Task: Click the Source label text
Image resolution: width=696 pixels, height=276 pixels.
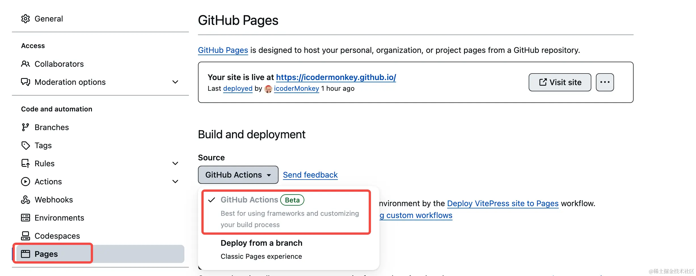Action: (211, 158)
